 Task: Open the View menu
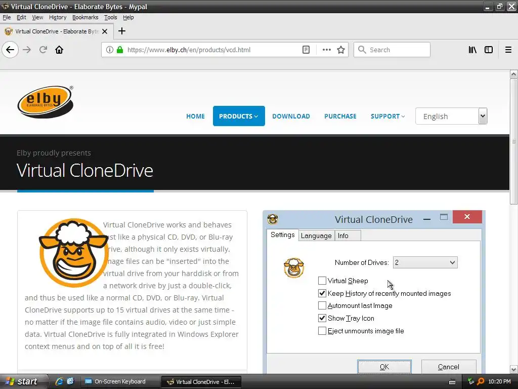tap(37, 17)
